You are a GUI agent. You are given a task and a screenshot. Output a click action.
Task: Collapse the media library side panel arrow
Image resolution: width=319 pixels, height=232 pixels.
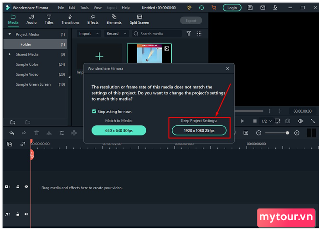click(x=69, y=77)
